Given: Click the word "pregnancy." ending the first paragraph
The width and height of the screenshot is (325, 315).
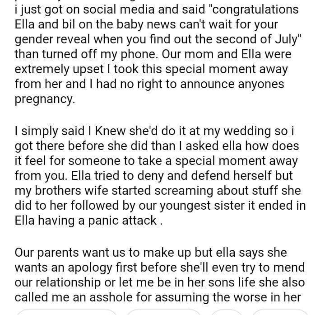Looking at the screenshot, I should (x=45, y=99).
